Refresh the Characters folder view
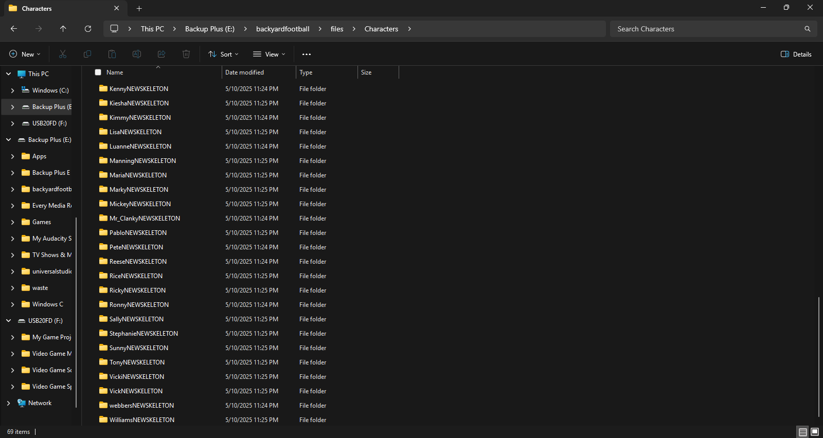The height and width of the screenshot is (438, 823). point(88,29)
